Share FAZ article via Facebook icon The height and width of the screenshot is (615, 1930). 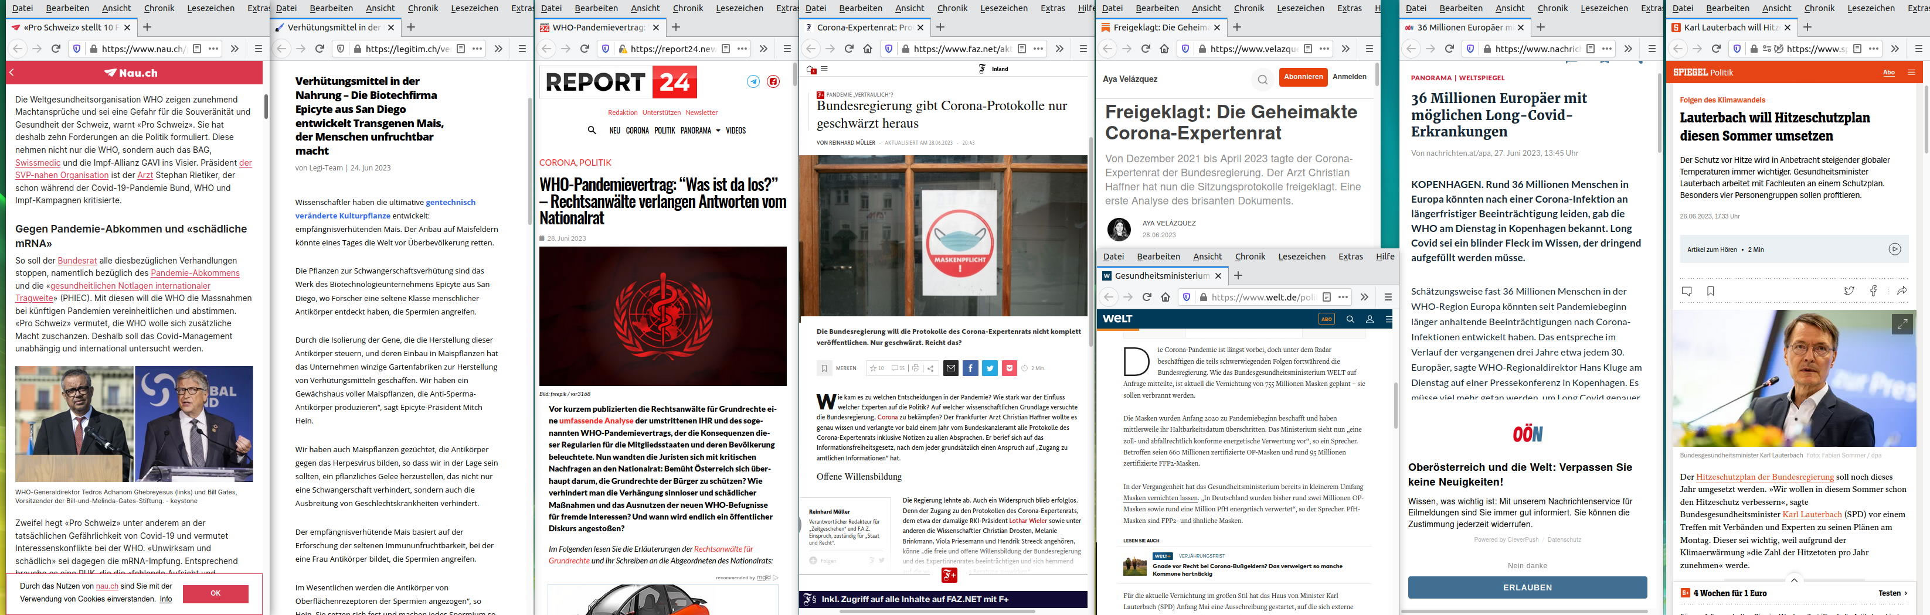pos(970,368)
